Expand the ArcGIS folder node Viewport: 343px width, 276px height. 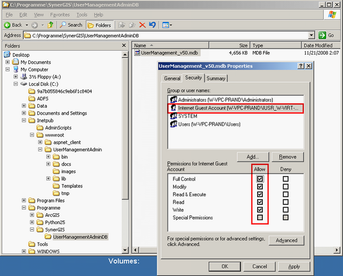tap(32, 215)
